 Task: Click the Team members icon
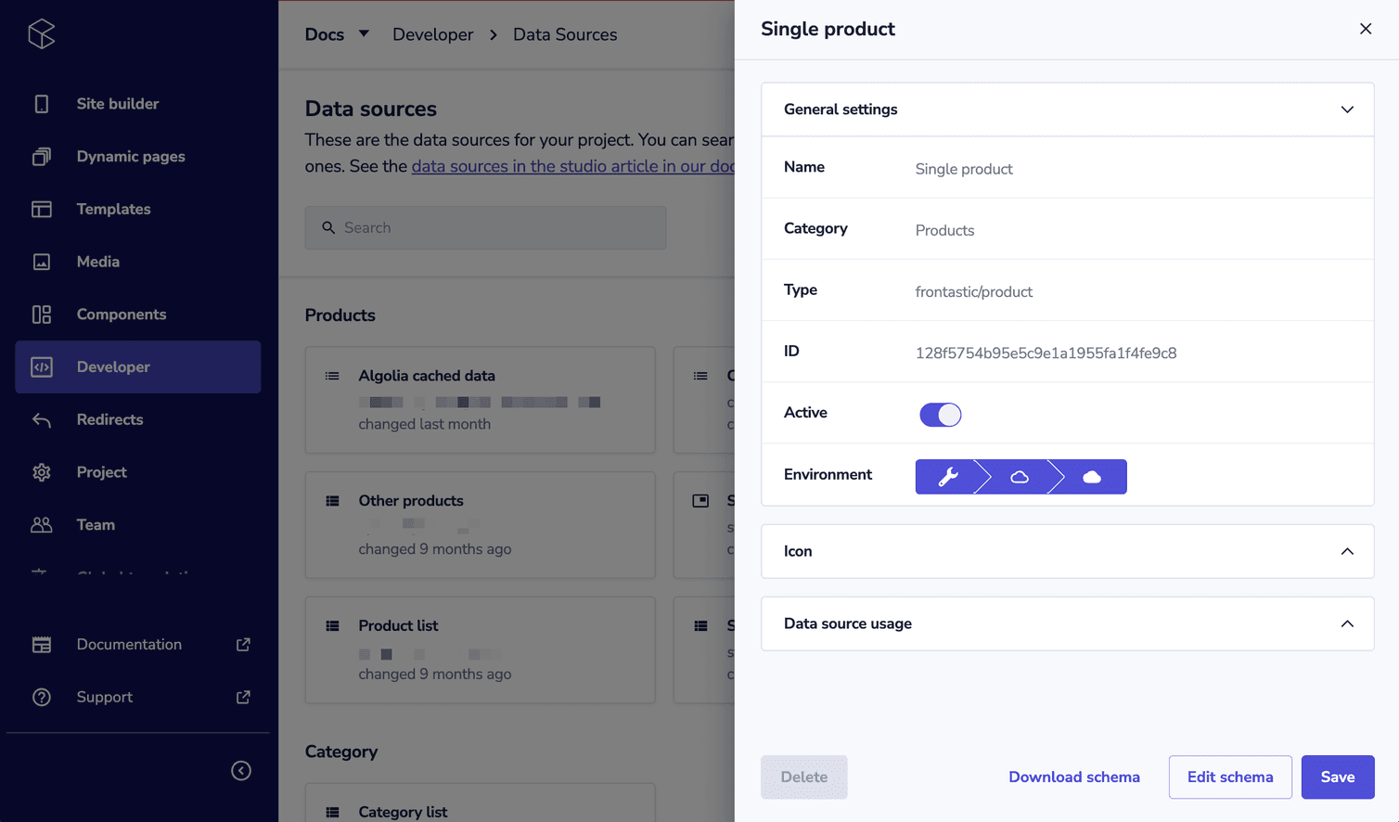tap(41, 524)
